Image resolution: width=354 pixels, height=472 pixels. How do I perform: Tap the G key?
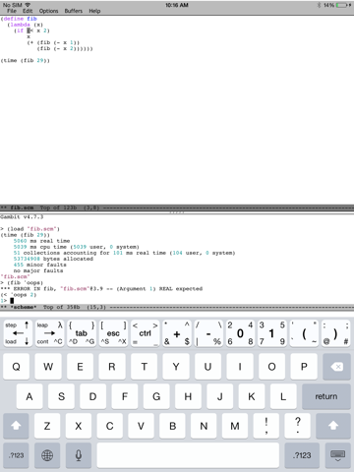[156, 396]
